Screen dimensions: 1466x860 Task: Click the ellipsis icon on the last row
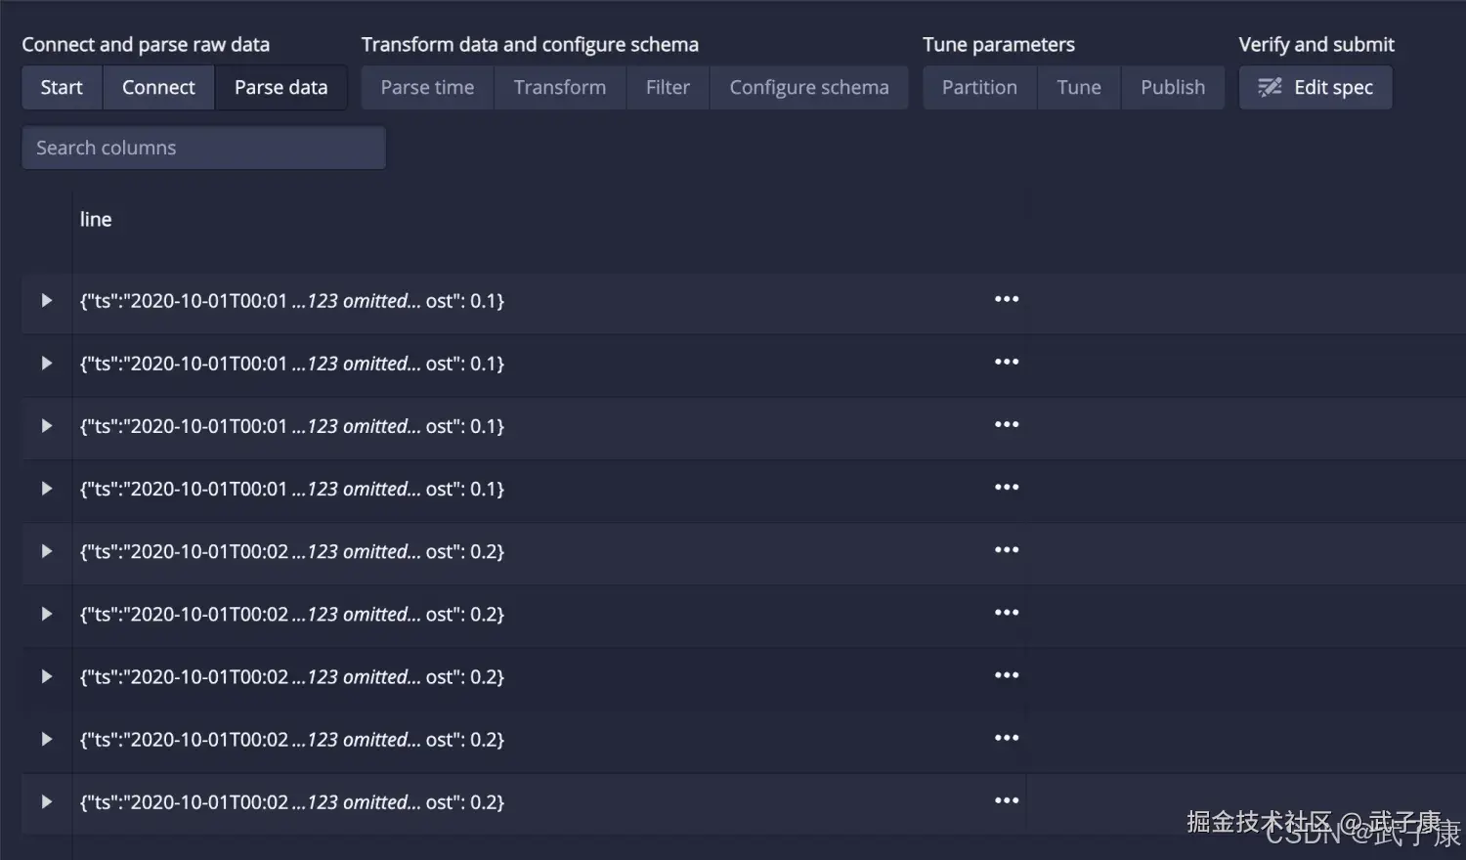(x=1007, y=800)
